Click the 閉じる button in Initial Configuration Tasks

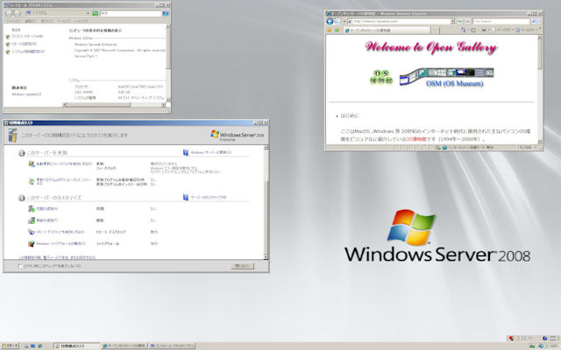point(243,266)
